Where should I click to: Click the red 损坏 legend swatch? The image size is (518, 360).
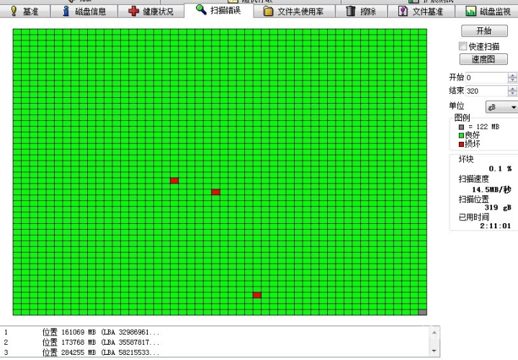tap(462, 144)
